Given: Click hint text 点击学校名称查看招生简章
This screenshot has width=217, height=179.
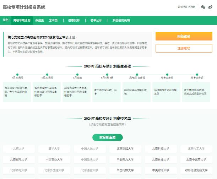Looking at the screenshot, I should point(107,124).
